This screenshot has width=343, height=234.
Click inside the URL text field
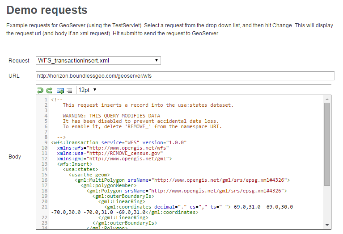(x=185, y=76)
